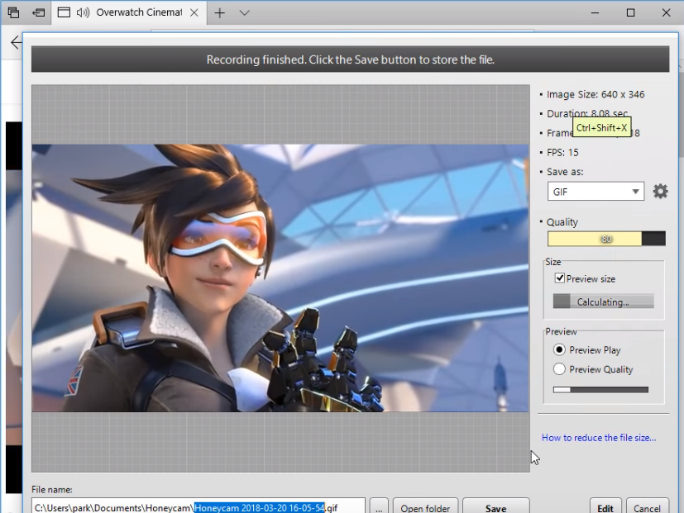Mute the Overwatch tab audio icon

coord(83,12)
